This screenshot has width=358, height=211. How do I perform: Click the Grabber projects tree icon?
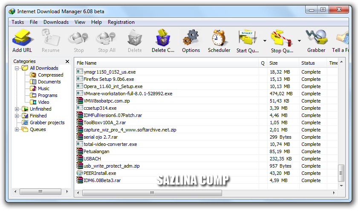pyautogui.click(x=25, y=123)
